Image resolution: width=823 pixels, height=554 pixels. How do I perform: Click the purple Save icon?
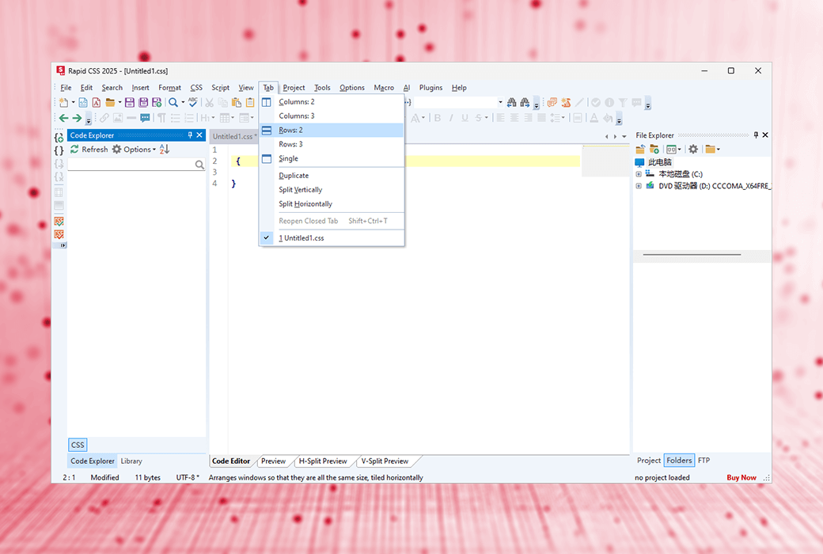pyautogui.click(x=130, y=102)
